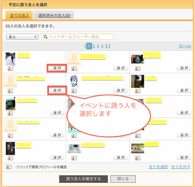The height and width of the screenshot is (187, 195).
Task: Go to page 5 of friends
Action: [x=106, y=46]
